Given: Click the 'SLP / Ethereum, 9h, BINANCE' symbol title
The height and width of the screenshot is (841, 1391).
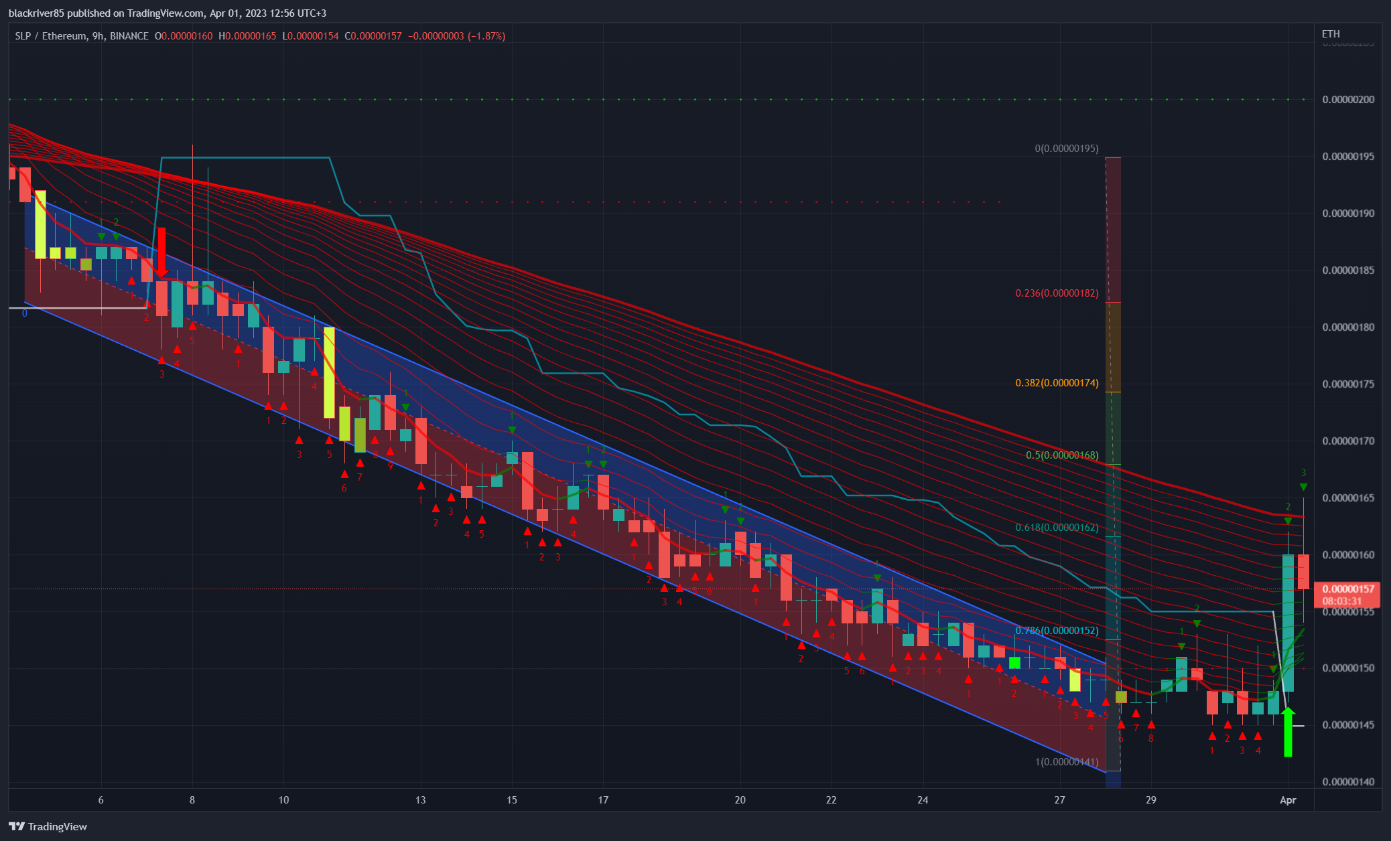Looking at the screenshot, I should point(82,36).
